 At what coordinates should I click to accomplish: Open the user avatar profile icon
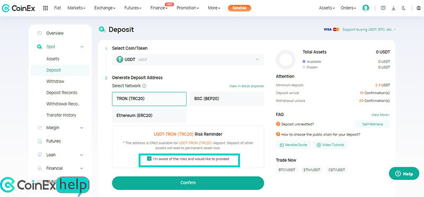point(366,8)
